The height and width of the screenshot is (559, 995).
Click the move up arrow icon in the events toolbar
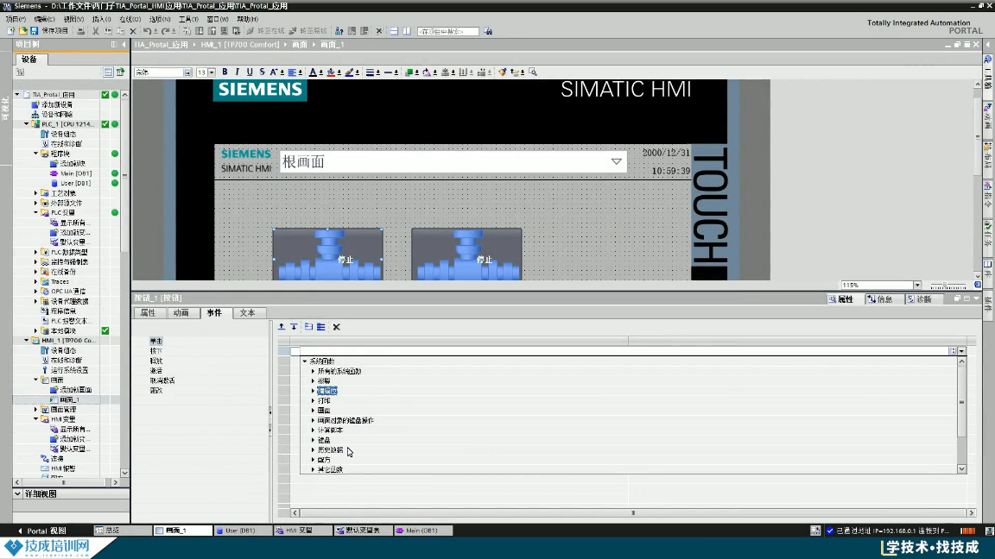point(281,327)
